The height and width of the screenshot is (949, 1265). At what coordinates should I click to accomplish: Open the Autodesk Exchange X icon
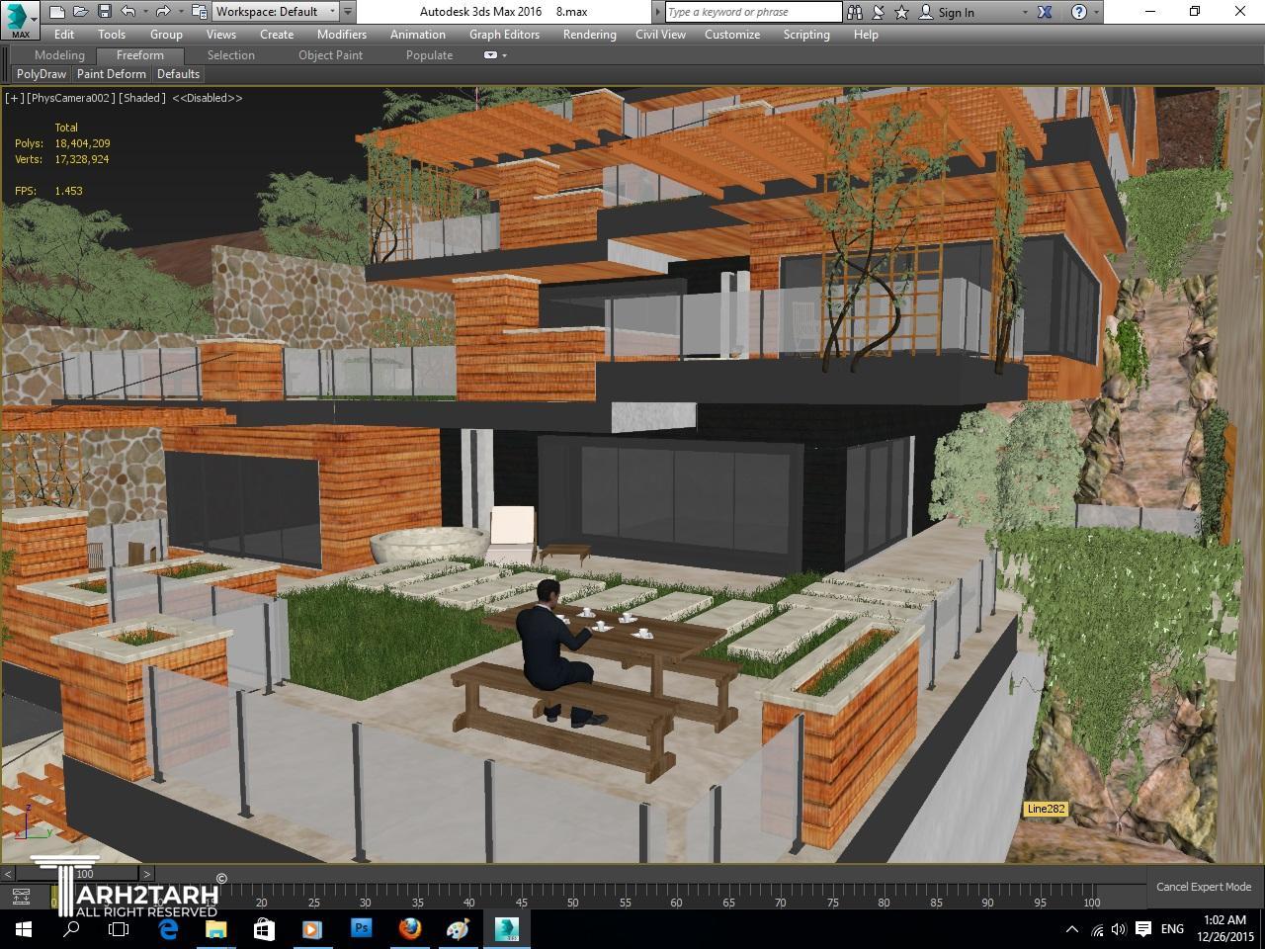pos(1046,12)
